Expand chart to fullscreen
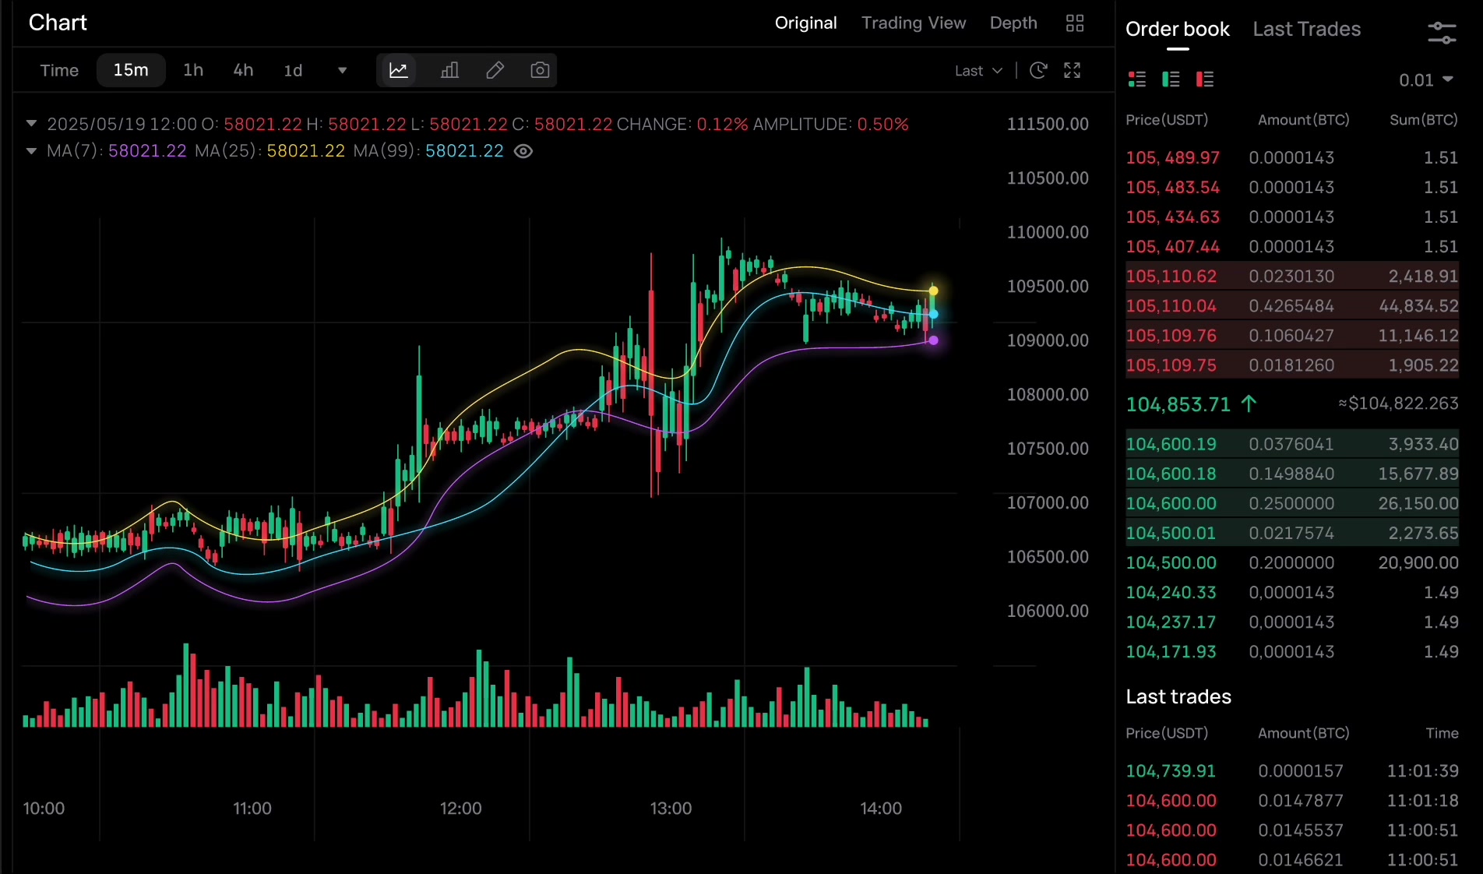The height and width of the screenshot is (874, 1483). tap(1073, 71)
